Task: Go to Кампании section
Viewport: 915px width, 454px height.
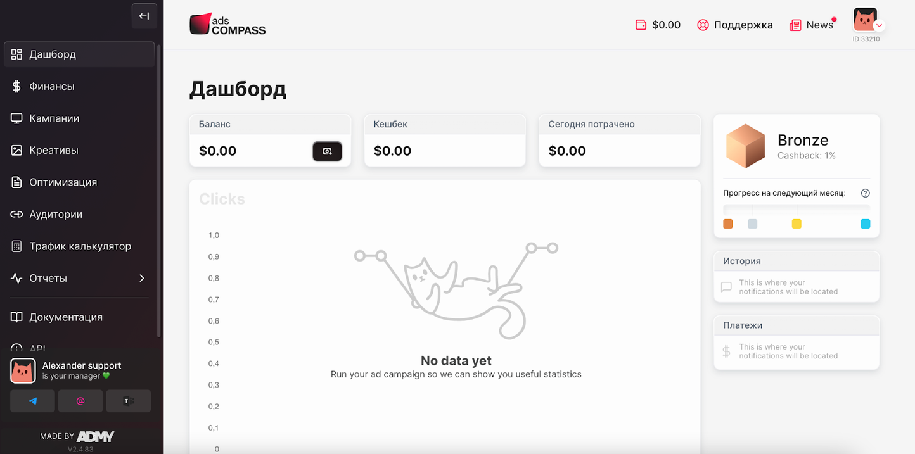Action: (x=54, y=118)
